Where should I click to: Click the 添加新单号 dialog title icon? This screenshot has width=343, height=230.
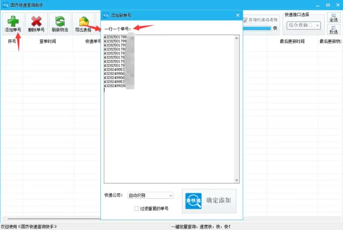107,16
